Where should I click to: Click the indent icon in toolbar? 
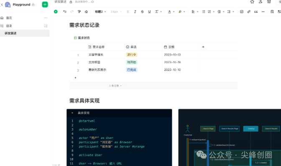(x=219, y=12)
